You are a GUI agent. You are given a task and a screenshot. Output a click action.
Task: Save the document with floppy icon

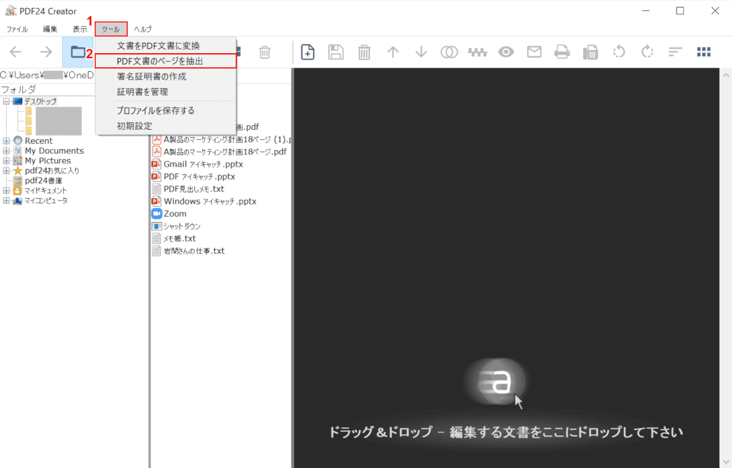coord(336,52)
